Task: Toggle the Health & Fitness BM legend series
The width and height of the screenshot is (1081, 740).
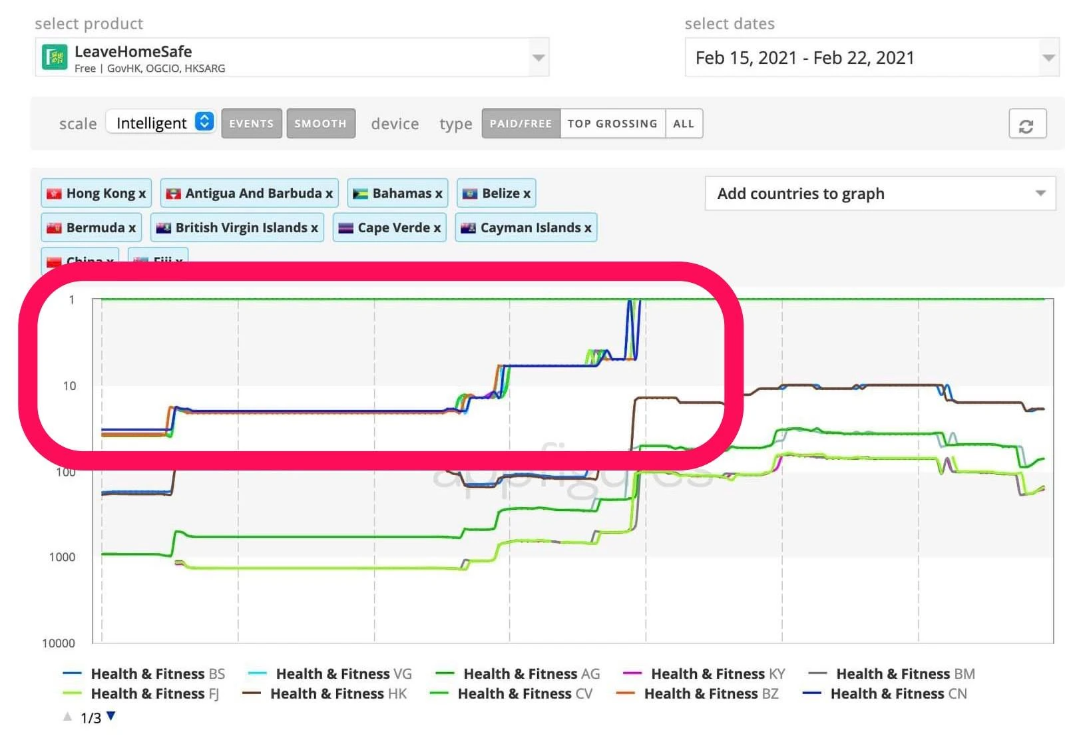Action: coord(891,674)
